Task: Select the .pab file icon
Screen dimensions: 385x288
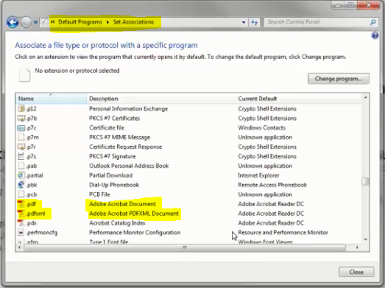Action: (x=21, y=166)
